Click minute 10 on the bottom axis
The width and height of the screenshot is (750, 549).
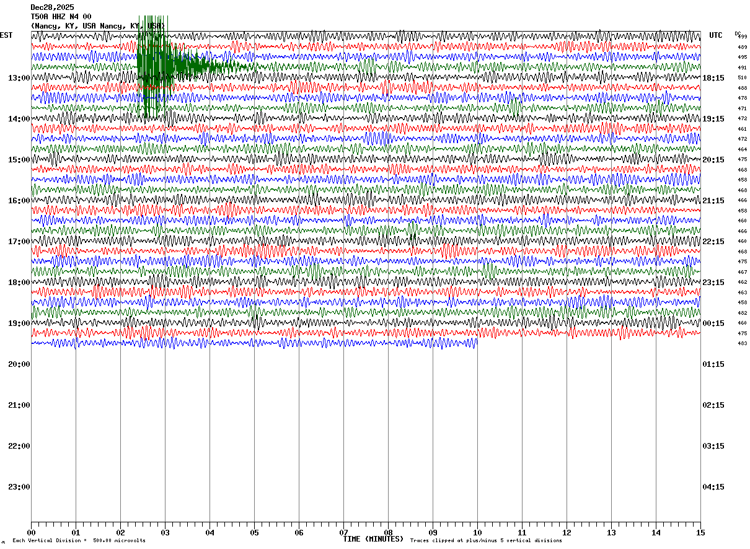pos(477,532)
